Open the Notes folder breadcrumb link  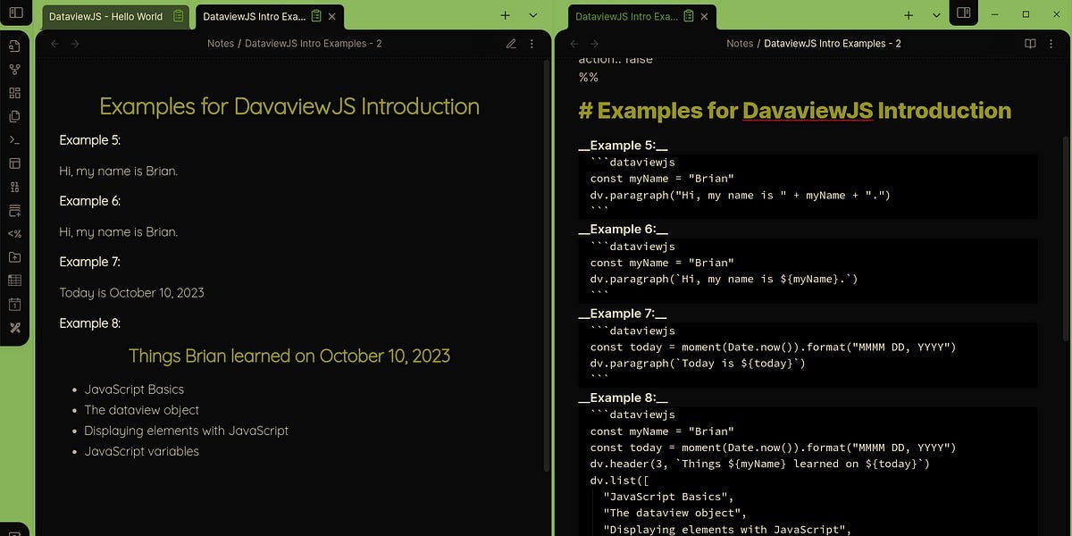point(221,43)
